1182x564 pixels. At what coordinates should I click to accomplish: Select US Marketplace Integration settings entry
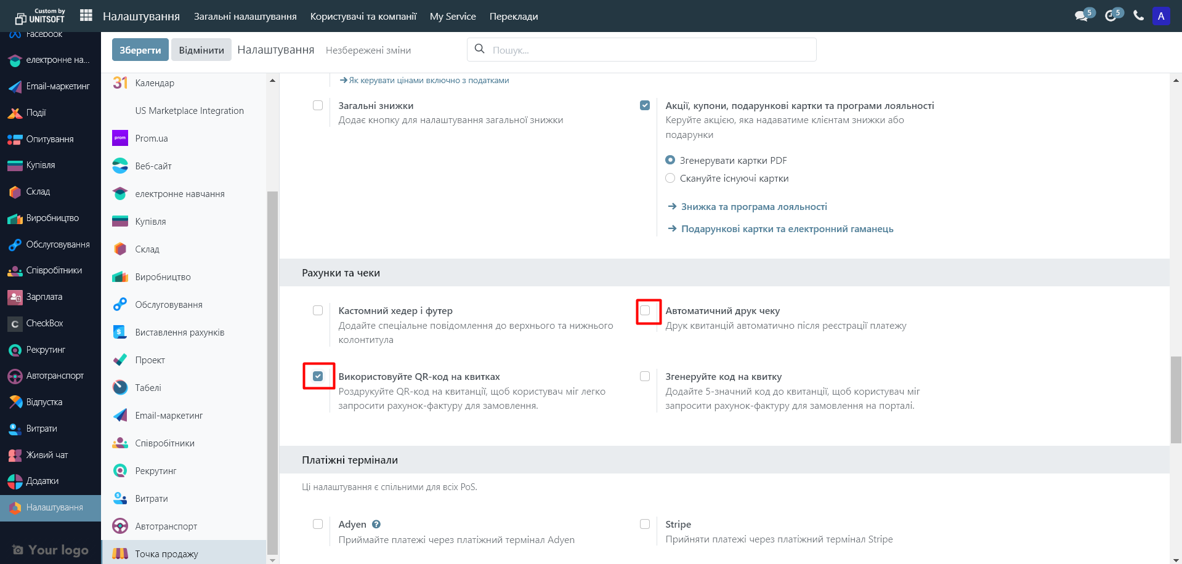pos(184,111)
